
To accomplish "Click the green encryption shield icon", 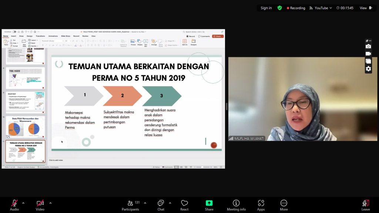I will 279,8.
